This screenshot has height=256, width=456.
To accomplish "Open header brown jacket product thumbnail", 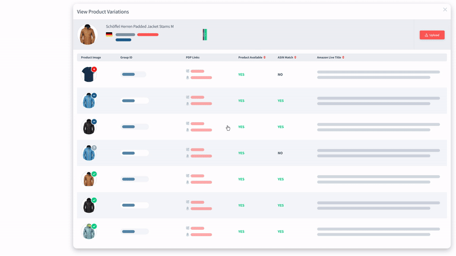I will tap(87, 35).
